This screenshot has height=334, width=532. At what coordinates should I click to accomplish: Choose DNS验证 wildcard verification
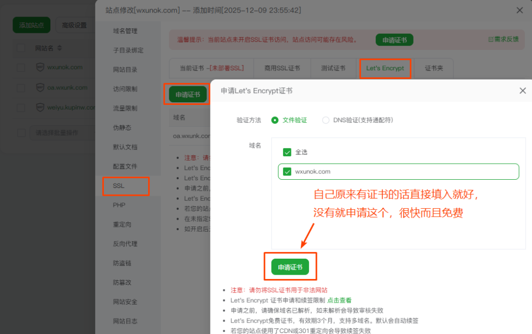pyautogui.click(x=326, y=119)
